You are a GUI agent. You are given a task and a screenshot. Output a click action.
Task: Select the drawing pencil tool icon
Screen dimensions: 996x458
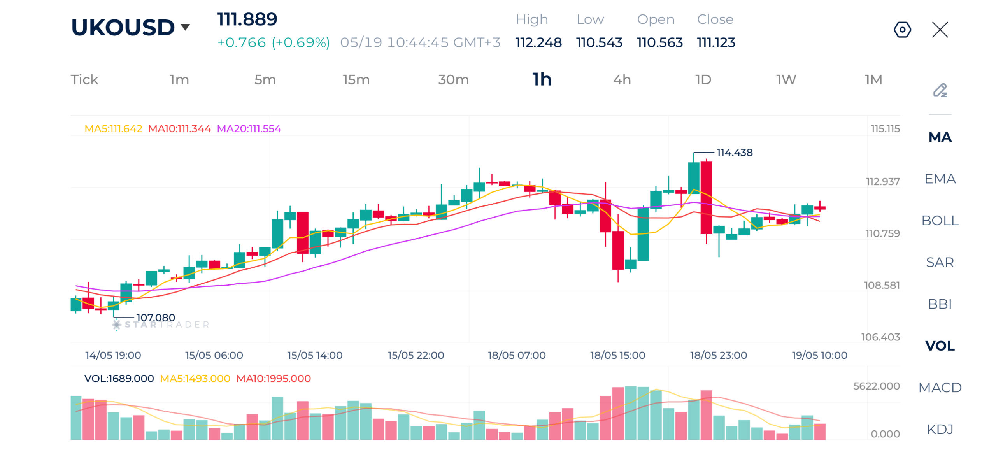pyautogui.click(x=940, y=90)
